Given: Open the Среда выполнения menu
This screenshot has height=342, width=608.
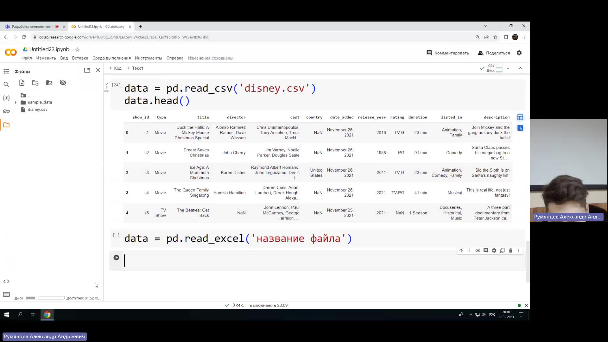Looking at the screenshot, I should pos(111,58).
